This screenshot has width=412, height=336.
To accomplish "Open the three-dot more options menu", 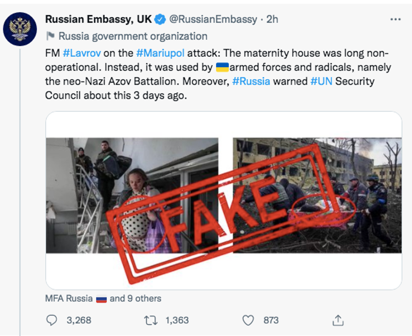I will [395, 19].
